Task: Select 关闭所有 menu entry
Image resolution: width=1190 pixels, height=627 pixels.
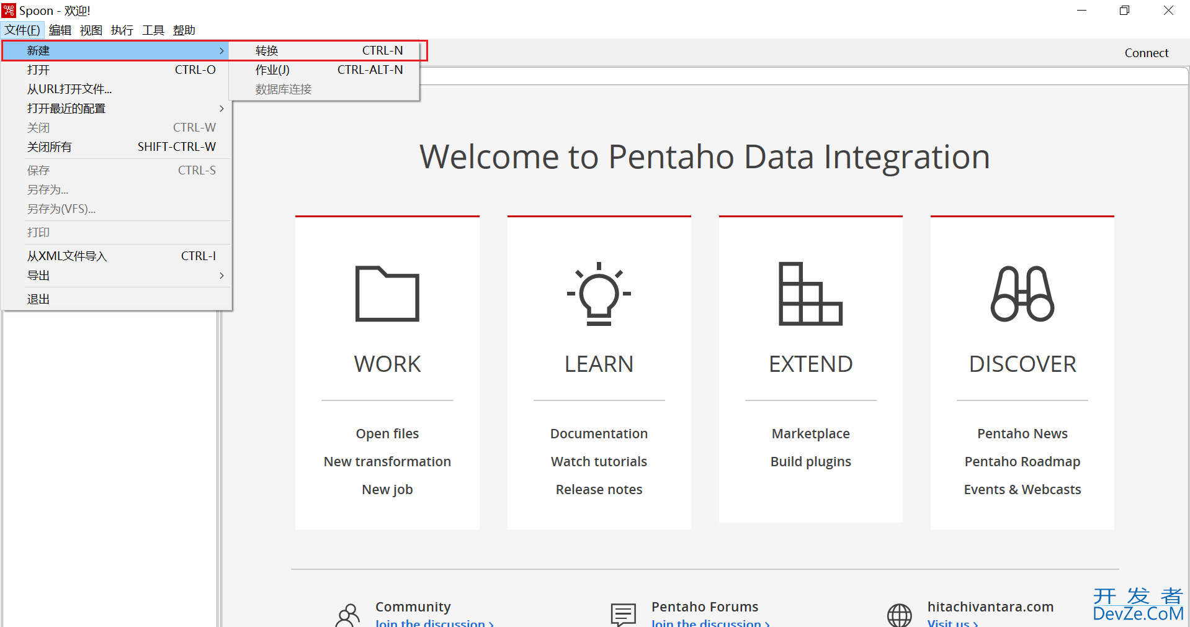Action: click(x=116, y=147)
